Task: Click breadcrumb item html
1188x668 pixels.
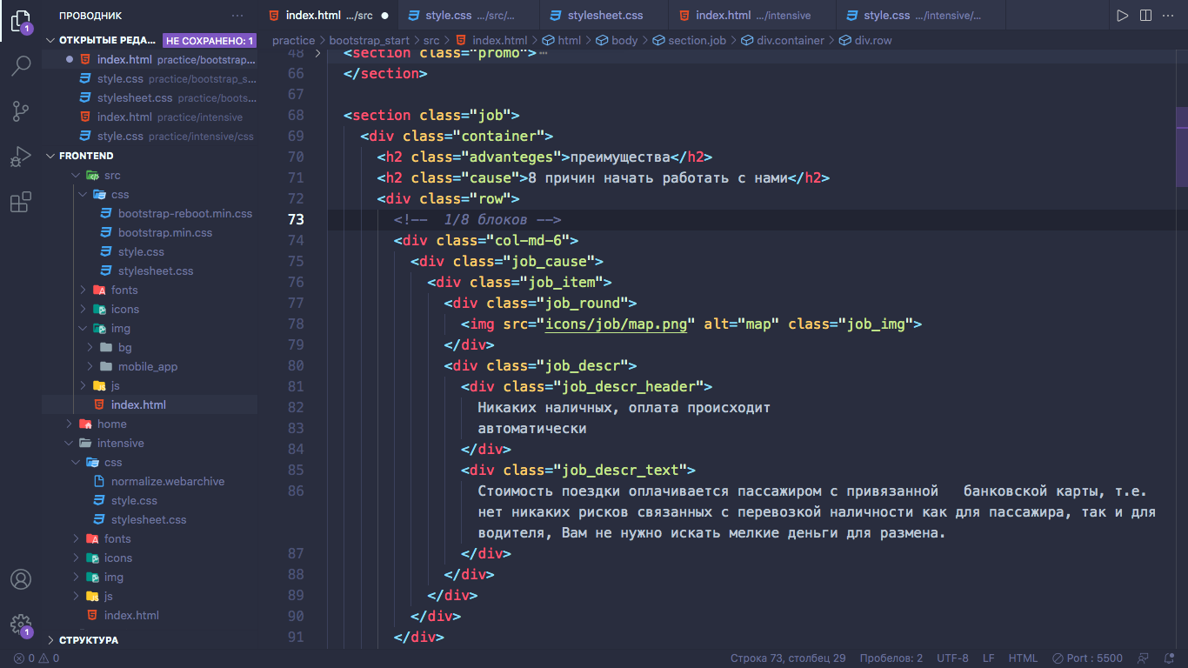Action: click(x=561, y=40)
